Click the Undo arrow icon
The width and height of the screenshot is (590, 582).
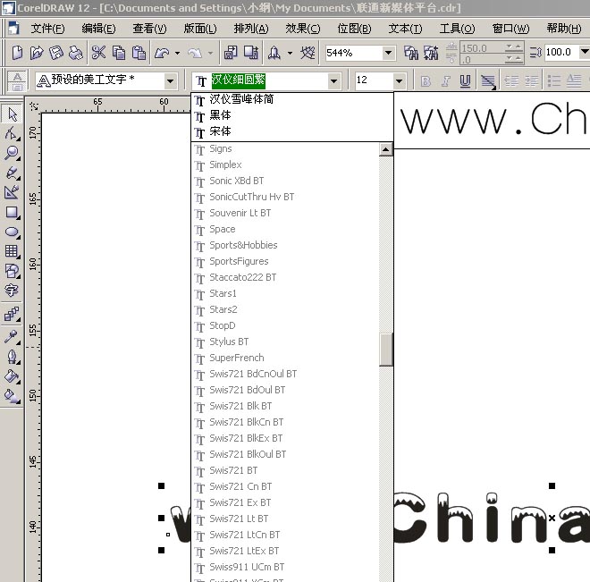[162, 53]
